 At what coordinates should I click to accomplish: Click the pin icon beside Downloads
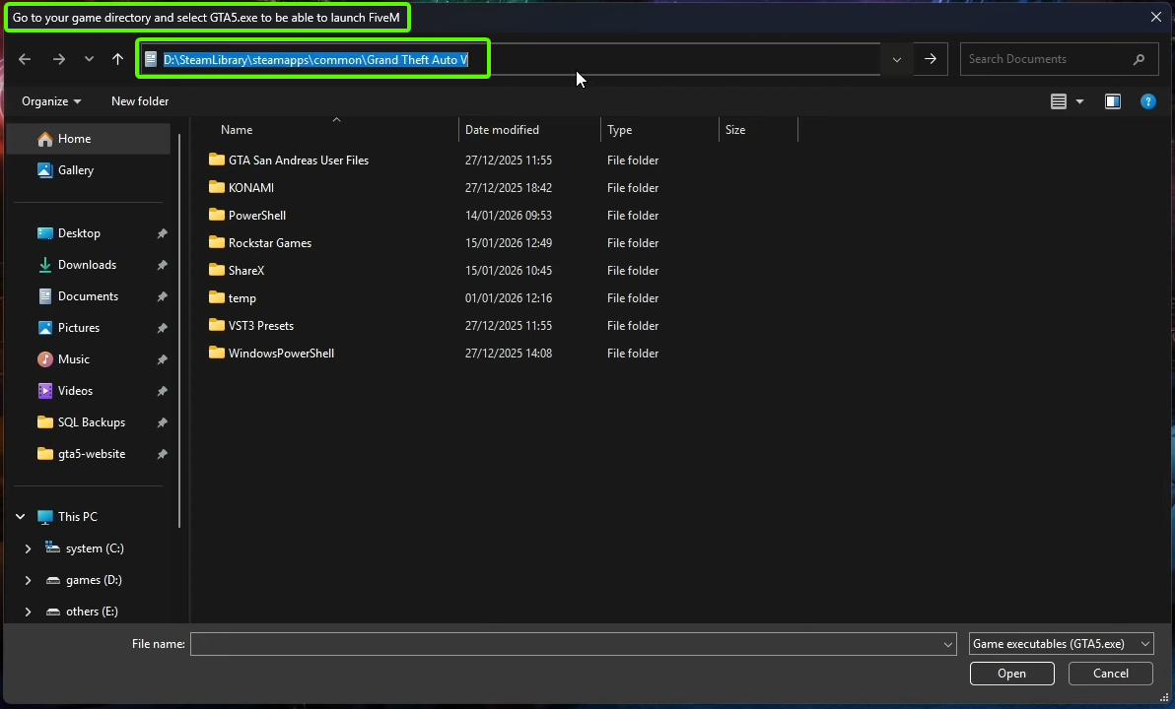tap(162, 265)
